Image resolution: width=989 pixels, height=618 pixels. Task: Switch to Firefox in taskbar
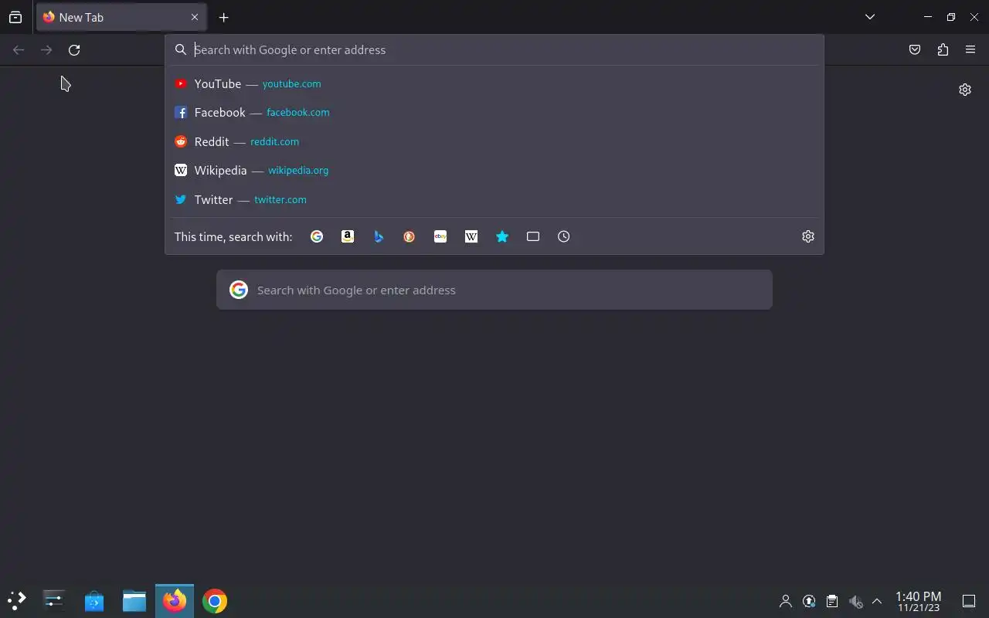175,600
